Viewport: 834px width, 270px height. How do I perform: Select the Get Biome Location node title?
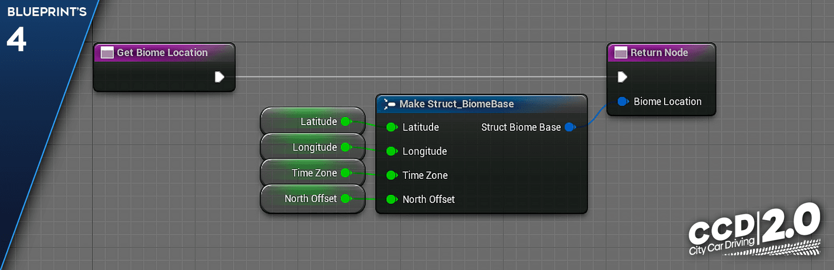point(162,53)
